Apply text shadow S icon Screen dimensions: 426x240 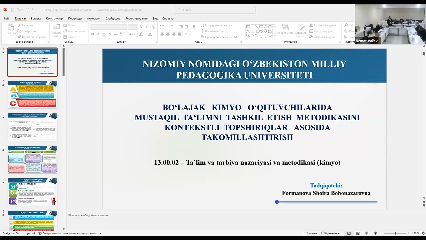(110, 34)
